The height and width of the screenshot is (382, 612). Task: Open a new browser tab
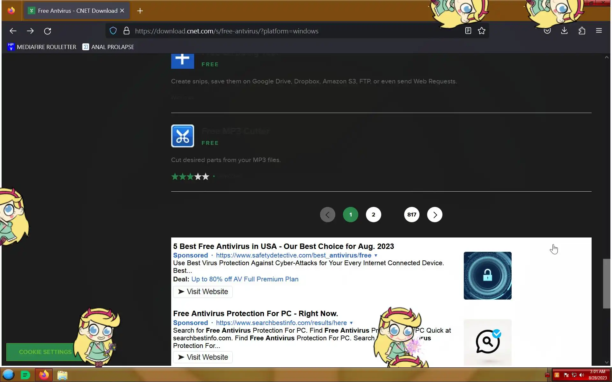point(140,11)
